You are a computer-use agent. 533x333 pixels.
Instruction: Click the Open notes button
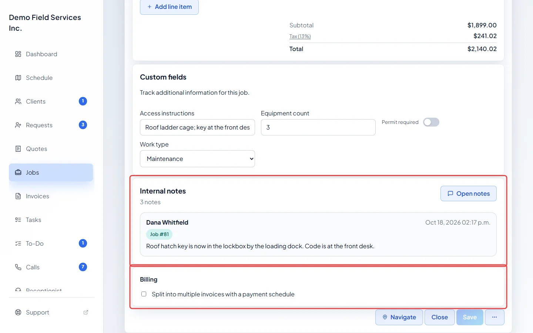pos(469,194)
